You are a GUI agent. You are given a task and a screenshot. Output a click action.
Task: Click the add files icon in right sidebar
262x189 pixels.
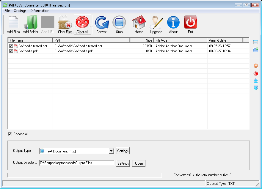tap(255, 42)
